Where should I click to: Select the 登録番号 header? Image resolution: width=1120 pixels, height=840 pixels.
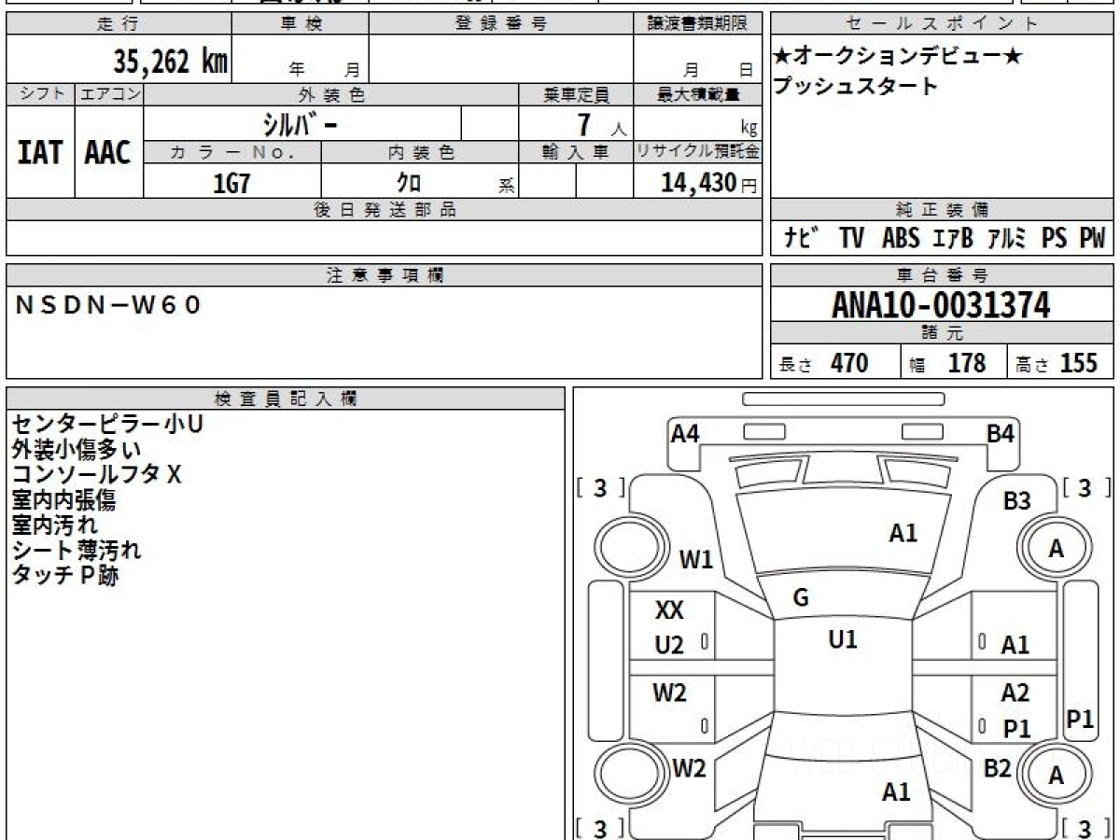pyautogui.click(x=500, y=24)
